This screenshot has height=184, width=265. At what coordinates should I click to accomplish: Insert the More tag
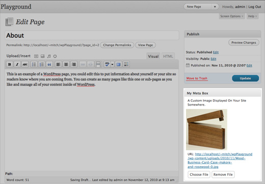coord(98,64)
